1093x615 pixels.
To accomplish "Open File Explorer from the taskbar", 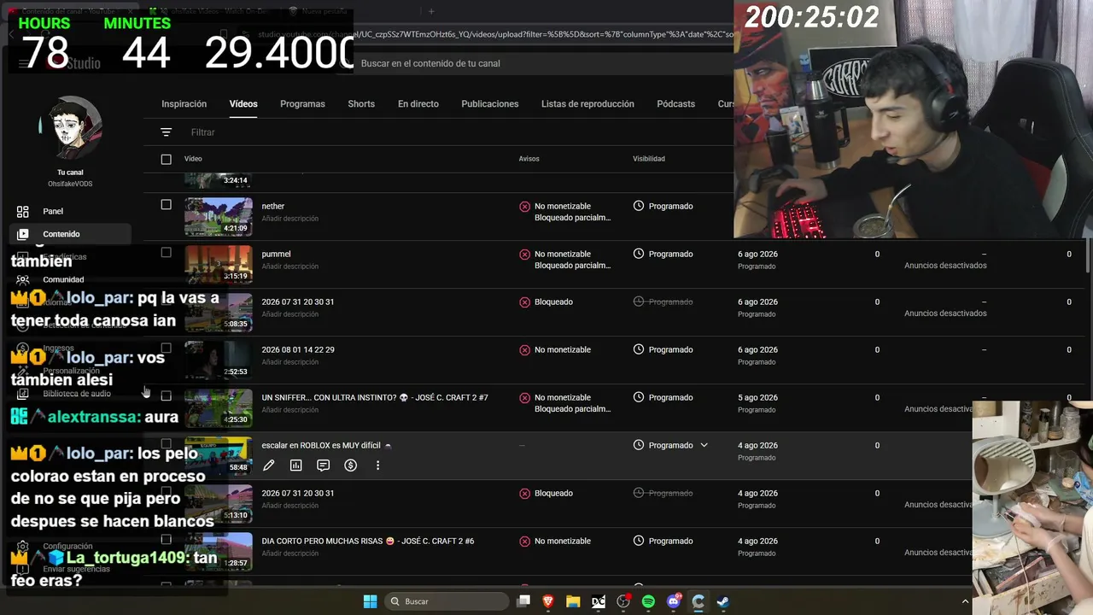I will tap(573, 601).
